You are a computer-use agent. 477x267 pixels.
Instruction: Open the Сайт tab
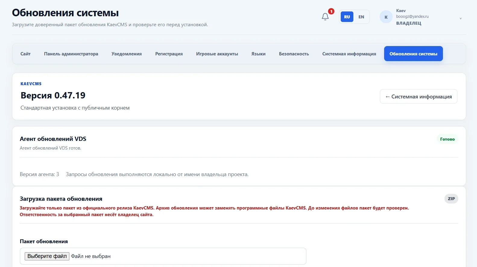[x=26, y=54]
